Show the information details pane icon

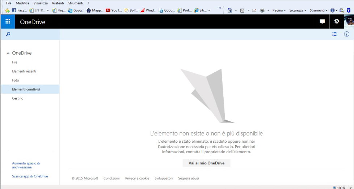(x=346, y=34)
